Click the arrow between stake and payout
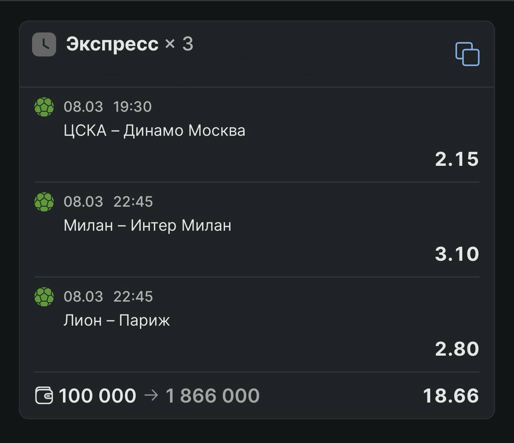The width and height of the screenshot is (514, 443). pos(151,396)
